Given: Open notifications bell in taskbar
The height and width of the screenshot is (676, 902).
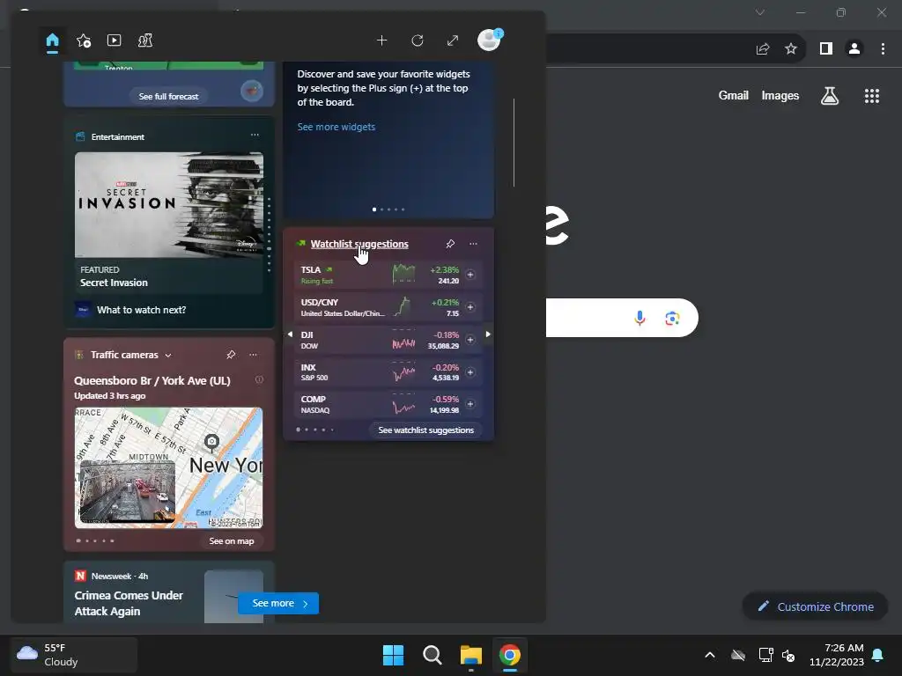Looking at the screenshot, I should 878,655.
